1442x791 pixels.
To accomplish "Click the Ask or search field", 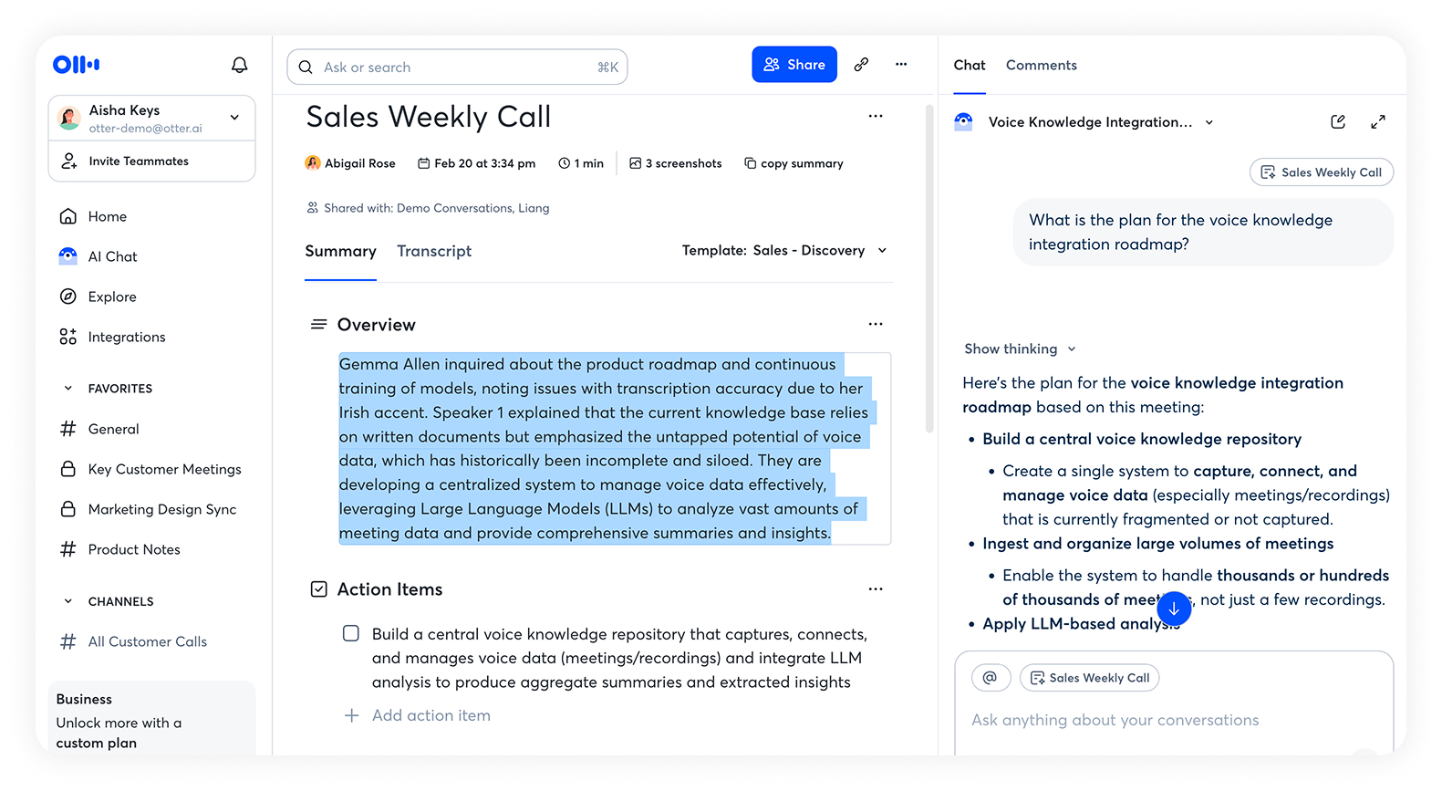I will 457,68.
